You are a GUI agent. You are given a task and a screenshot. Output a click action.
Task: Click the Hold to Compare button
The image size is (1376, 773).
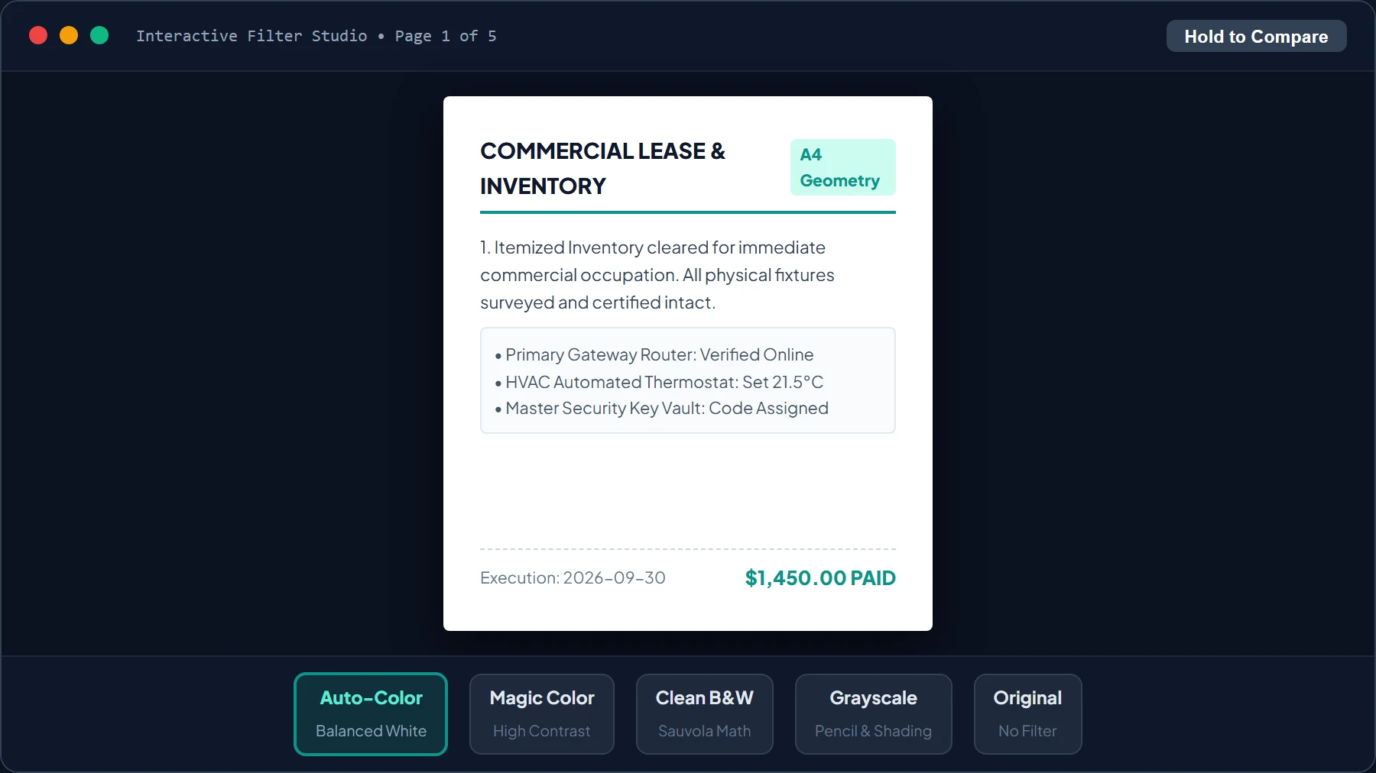(1256, 36)
